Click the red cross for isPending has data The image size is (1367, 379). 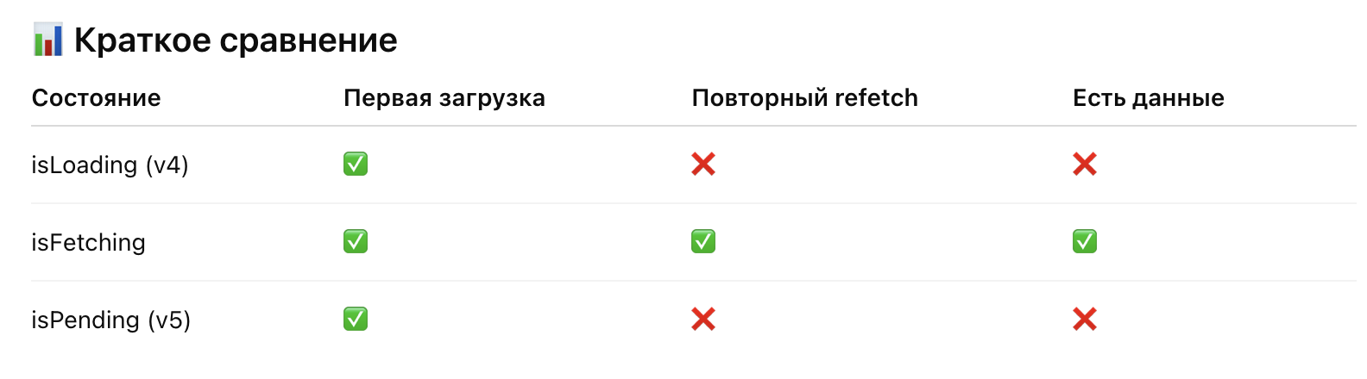pyautogui.click(x=1085, y=320)
